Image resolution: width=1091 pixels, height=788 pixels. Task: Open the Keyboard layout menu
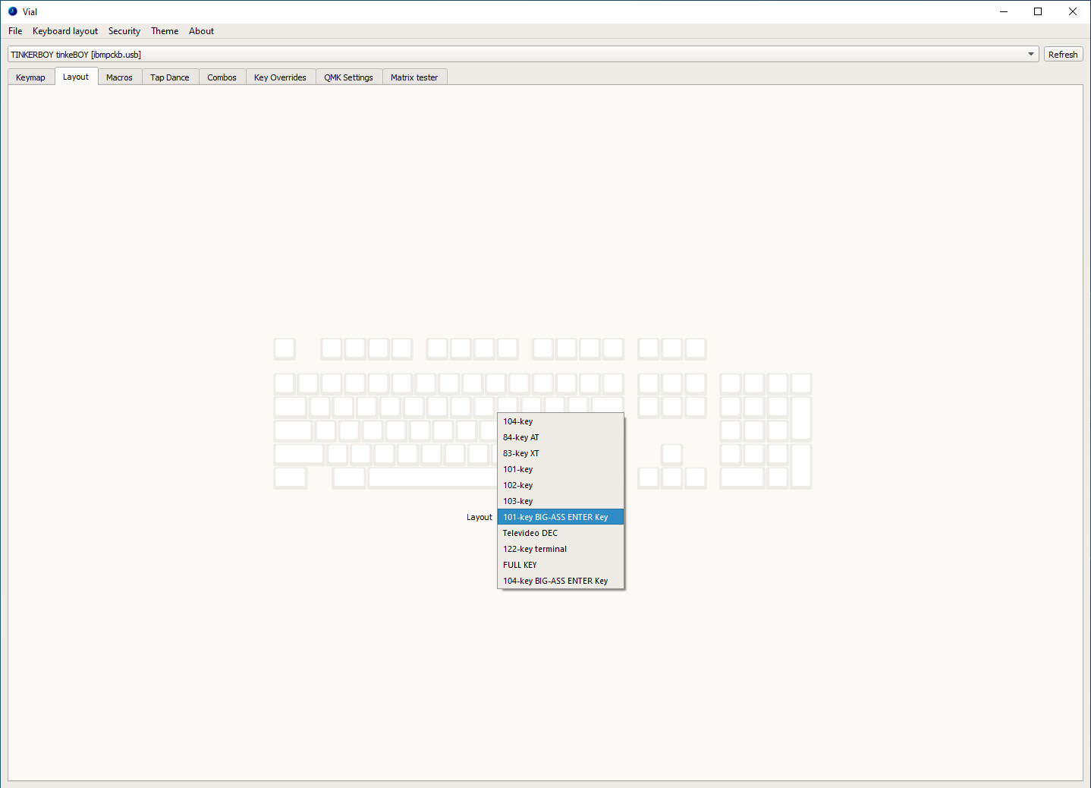click(65, 31)
